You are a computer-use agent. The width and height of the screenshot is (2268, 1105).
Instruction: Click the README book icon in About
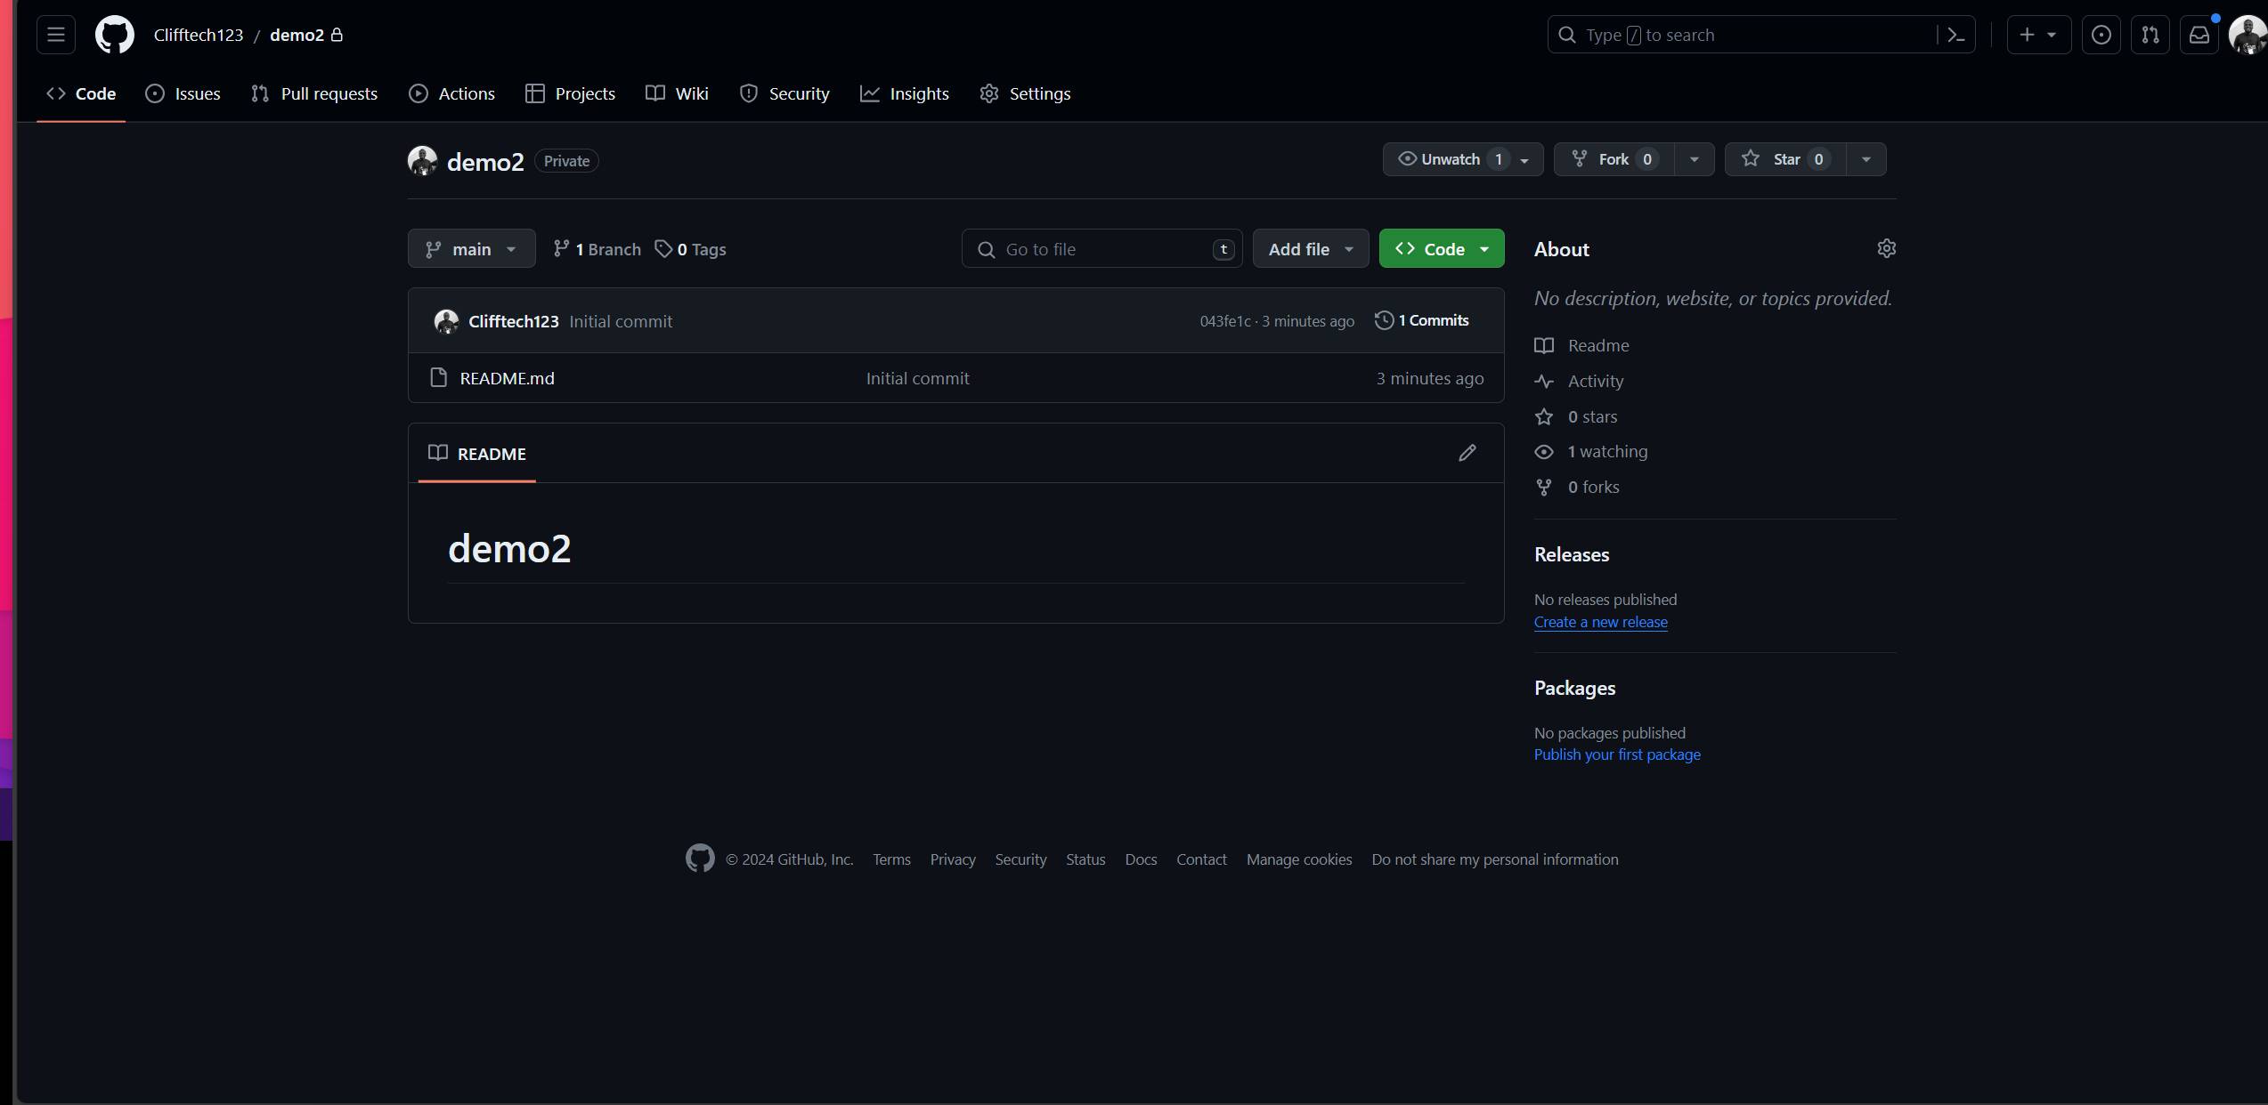(x=1544, y=345)
